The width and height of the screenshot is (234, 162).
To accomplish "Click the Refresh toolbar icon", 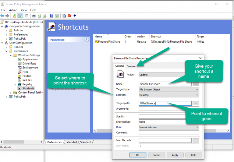I will pos(39,16).
